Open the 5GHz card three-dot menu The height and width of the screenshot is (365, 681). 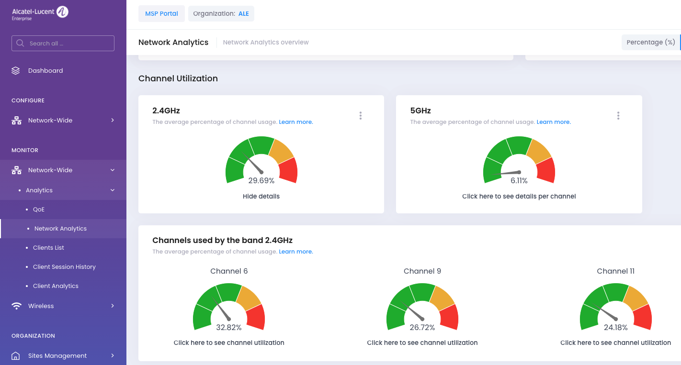tap(618, 115)
